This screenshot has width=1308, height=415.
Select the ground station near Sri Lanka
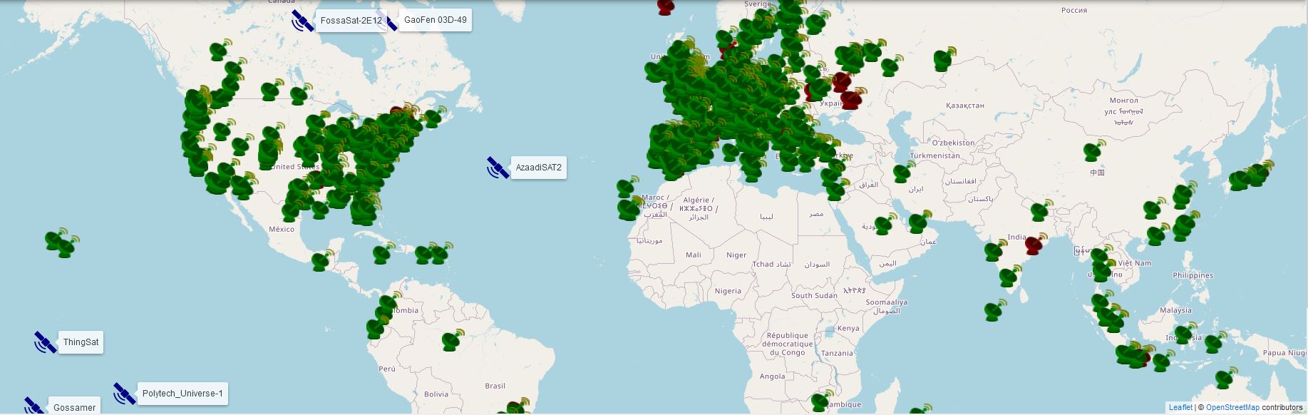pos(995,310)
